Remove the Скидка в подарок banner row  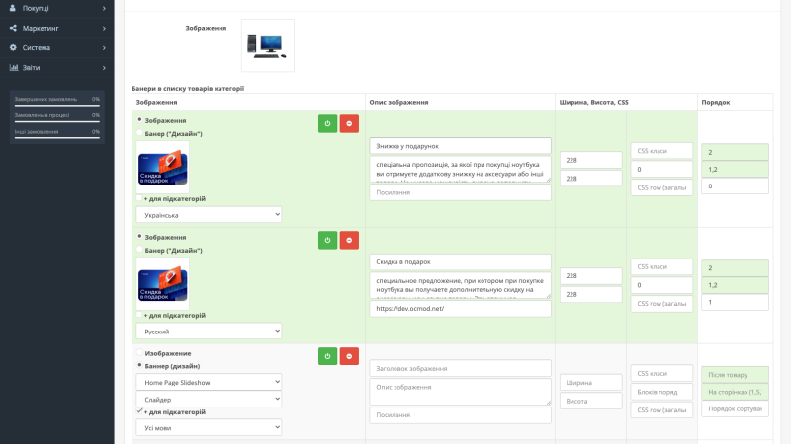click(x=349, y=240)
